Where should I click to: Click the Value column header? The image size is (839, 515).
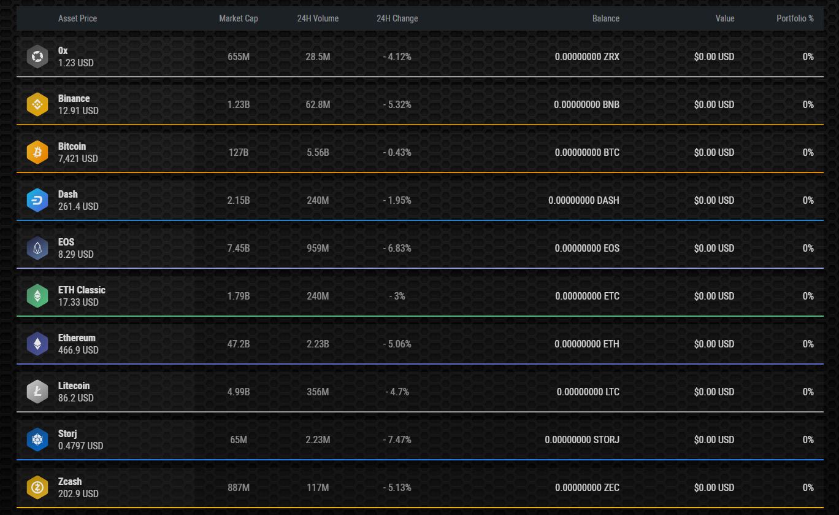tap(725, 18)
